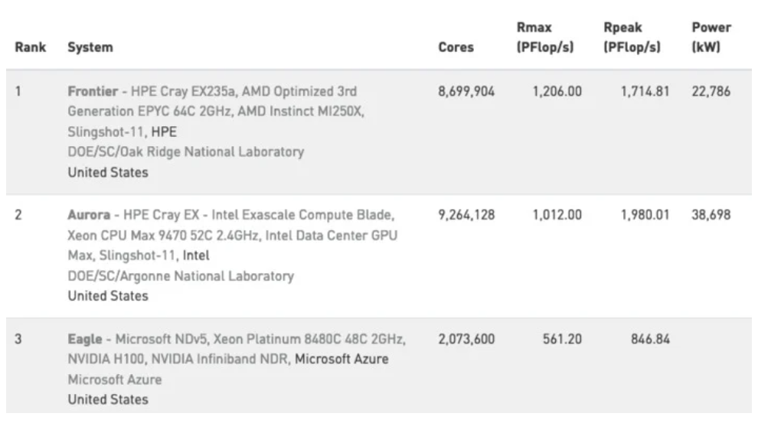This screenshot has height=423, width=758.
Task: Click United States under Eagle entry
Action: point(108,399)
